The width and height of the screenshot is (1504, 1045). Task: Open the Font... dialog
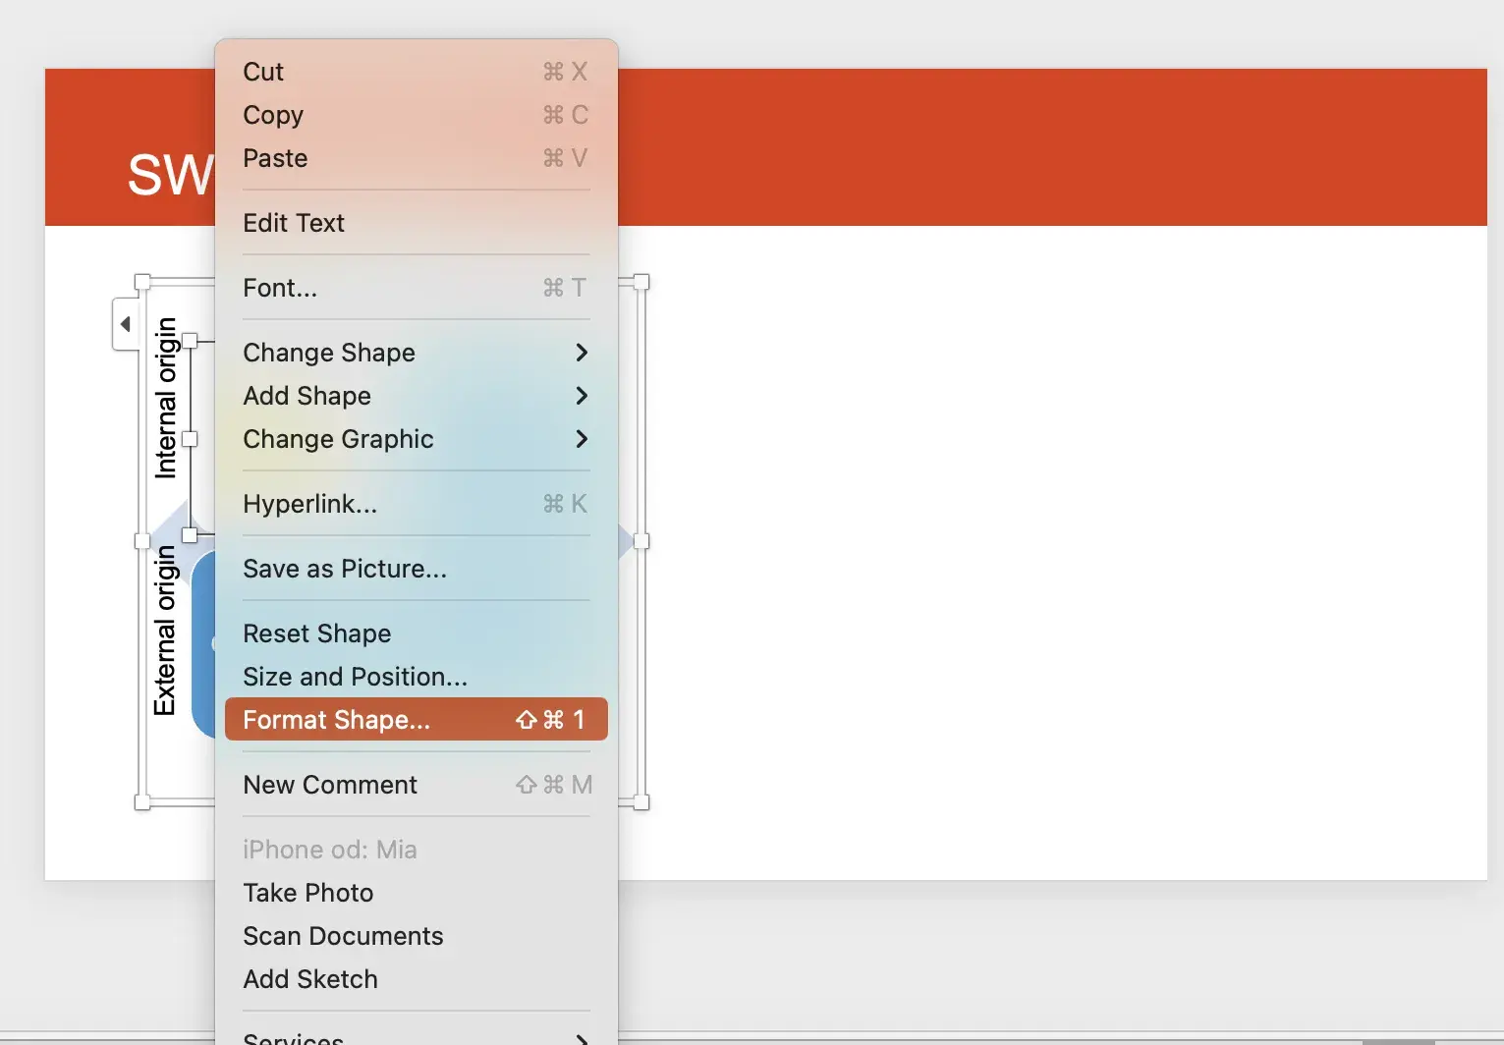click(x=280, y=288)
